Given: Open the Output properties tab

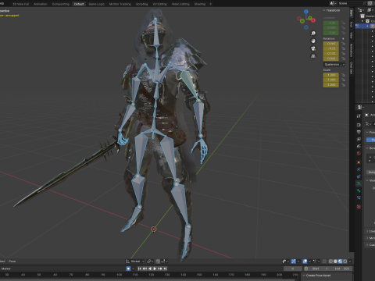Looking at the screenshot, I should coord(359,132).
